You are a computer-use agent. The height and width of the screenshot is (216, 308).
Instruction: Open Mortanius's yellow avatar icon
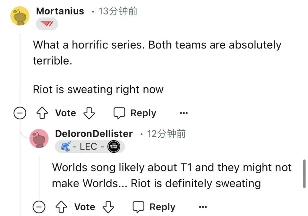[x=20, y=16]
